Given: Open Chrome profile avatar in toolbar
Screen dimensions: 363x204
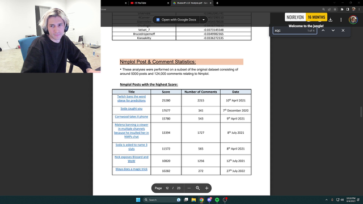Looking at the screenshot, I should (x=353, y=9).
